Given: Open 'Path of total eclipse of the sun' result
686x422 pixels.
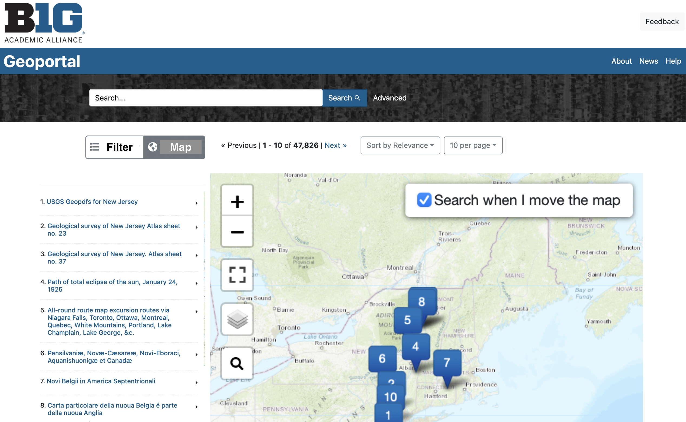Looking at the screenshot, I should point(112,285).
